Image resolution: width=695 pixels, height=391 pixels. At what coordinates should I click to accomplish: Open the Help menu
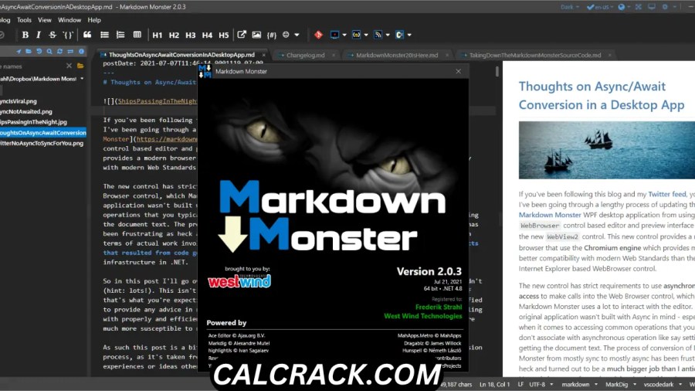pyautogui.click(x=94, y=20)
